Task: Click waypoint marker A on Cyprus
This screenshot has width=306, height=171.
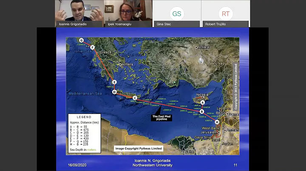Action: (x=203, y=102)
